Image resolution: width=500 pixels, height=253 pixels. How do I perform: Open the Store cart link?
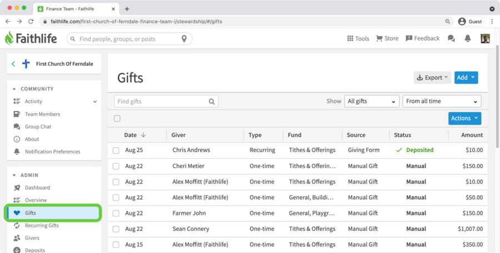coord(387,38)
